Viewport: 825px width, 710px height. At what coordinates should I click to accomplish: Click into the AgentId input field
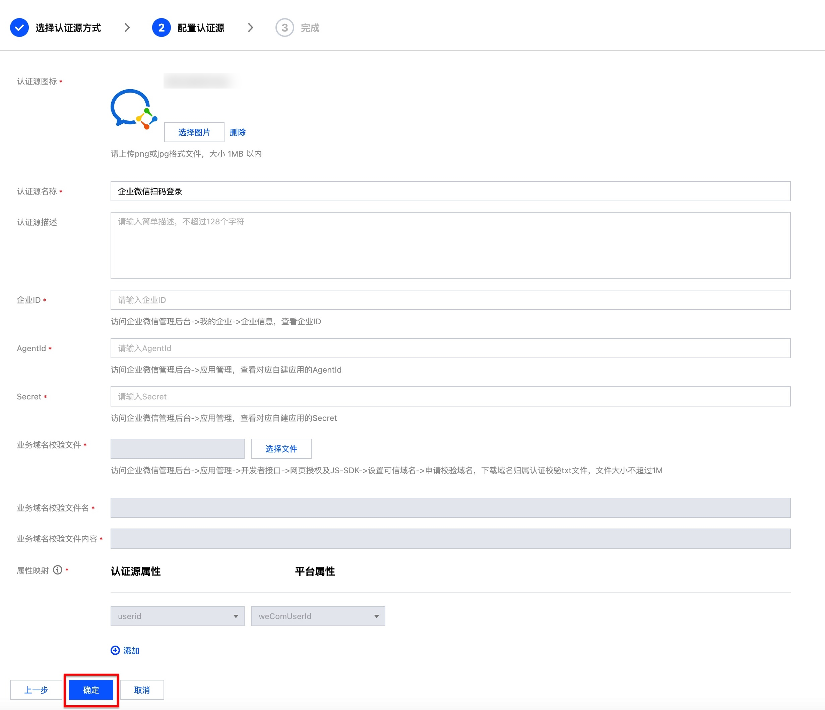[450, 348]
